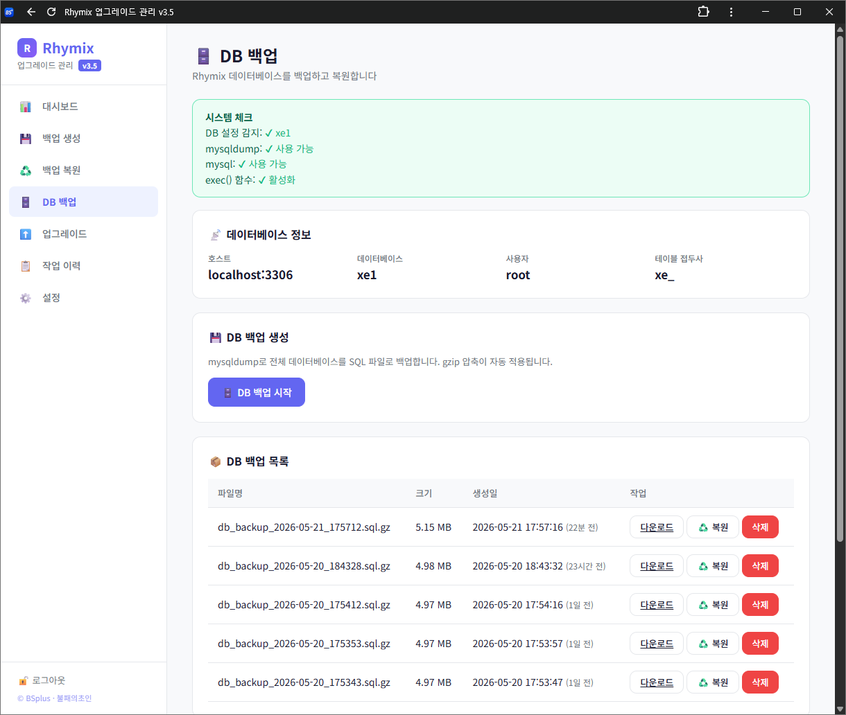Click the v3.5 version badge
The height and width of the screenshot is (715, 846).
click(x=90, y=66)
